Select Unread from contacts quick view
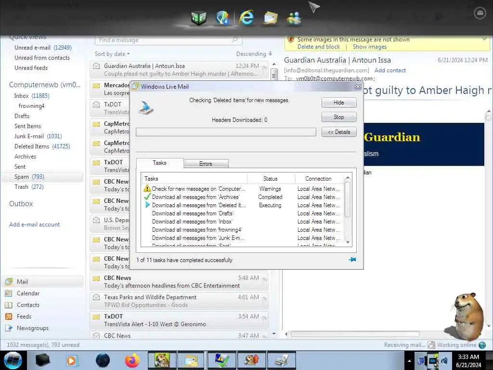This screenshot has height=370, width=493. [42, 58]
